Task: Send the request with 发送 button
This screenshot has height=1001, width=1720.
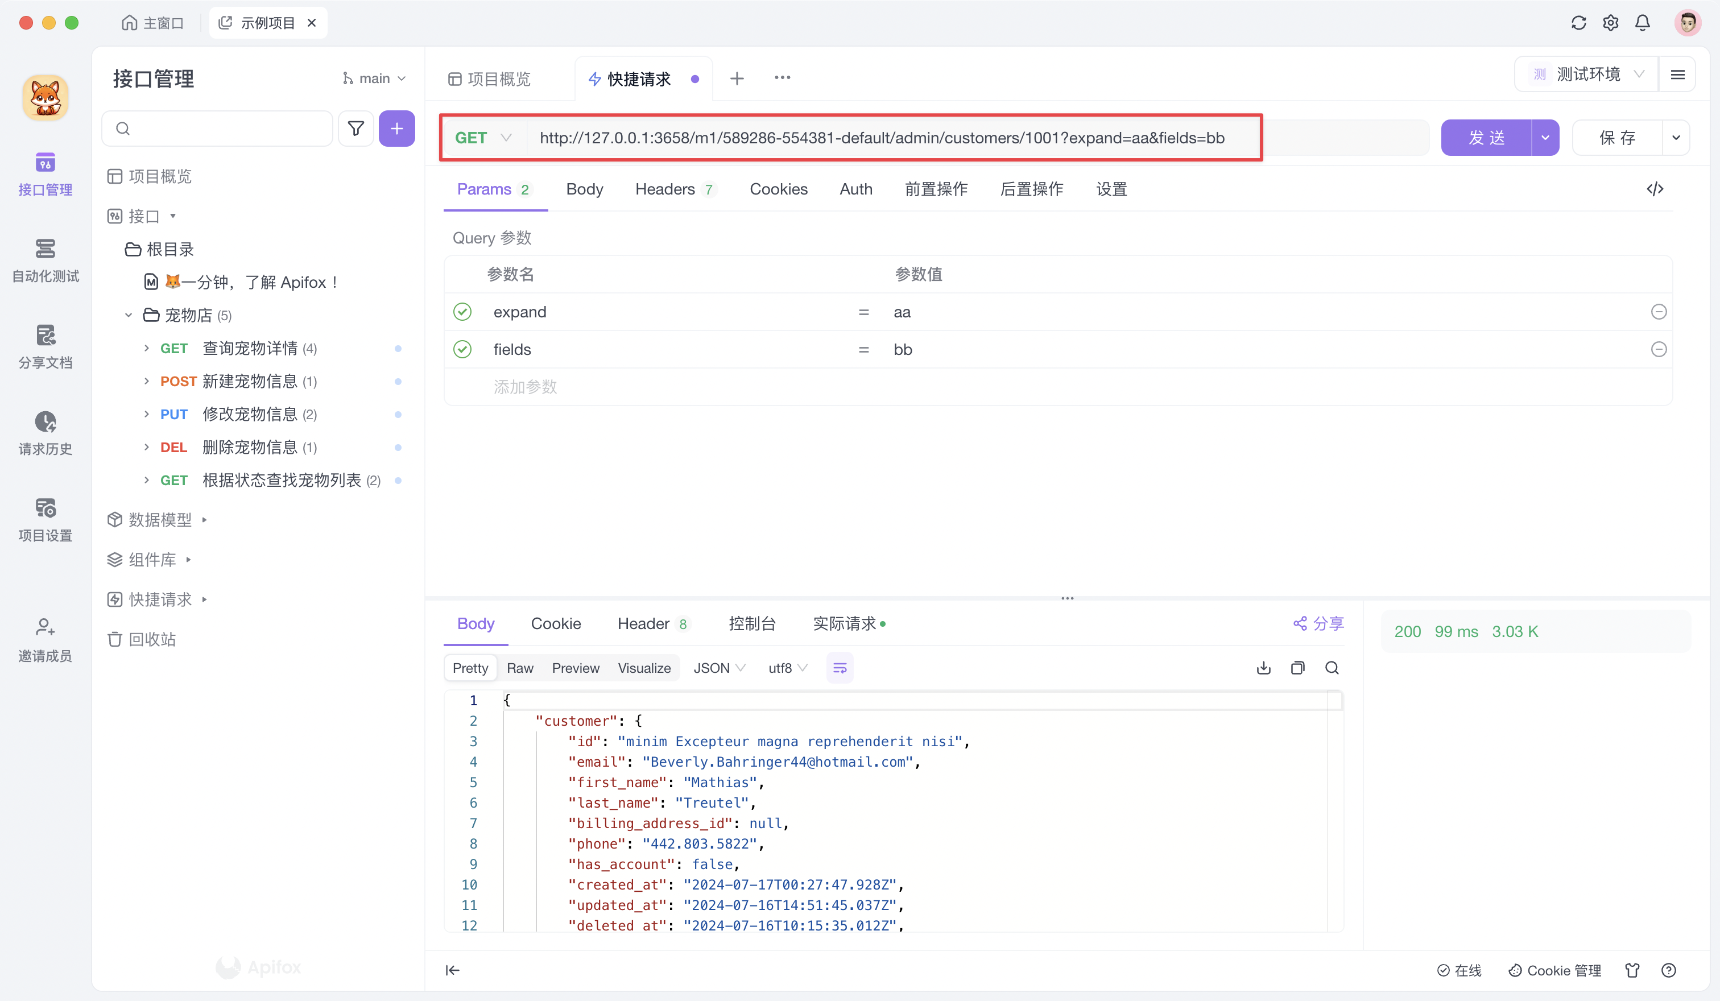Action: tap(1487, 137)
